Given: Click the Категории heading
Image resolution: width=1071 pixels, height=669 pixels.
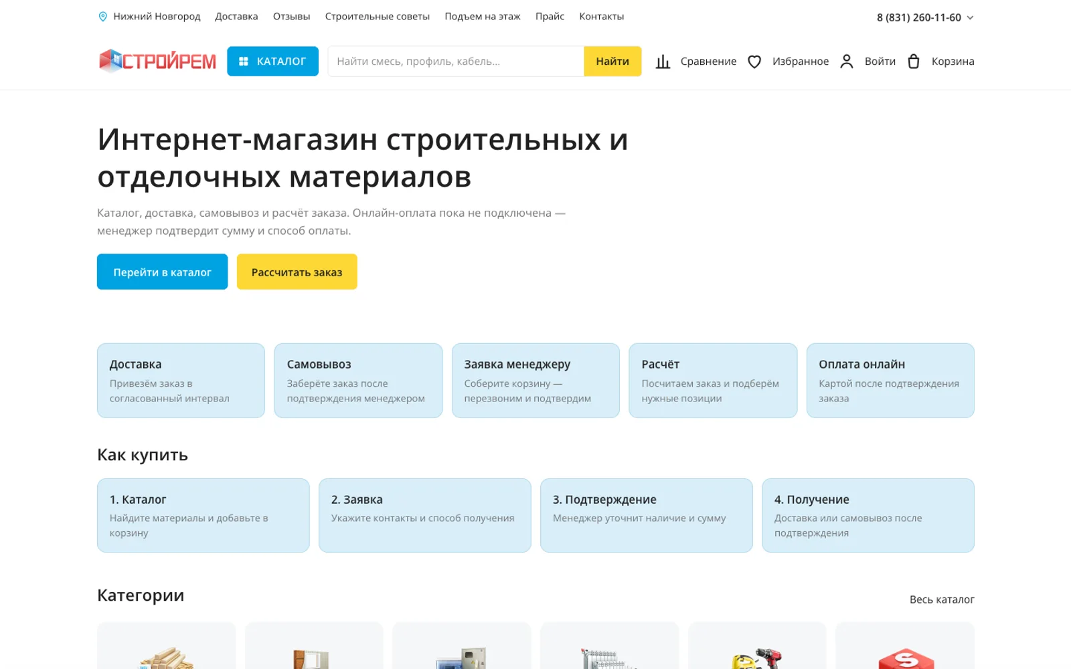Looking at the screenshot, I should pyautogui.click(x=141, y=595).
